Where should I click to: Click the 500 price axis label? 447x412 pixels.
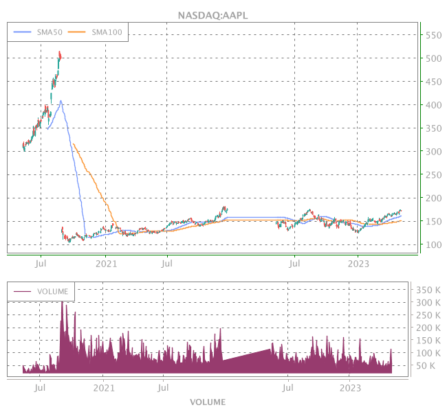click(434, 58)
